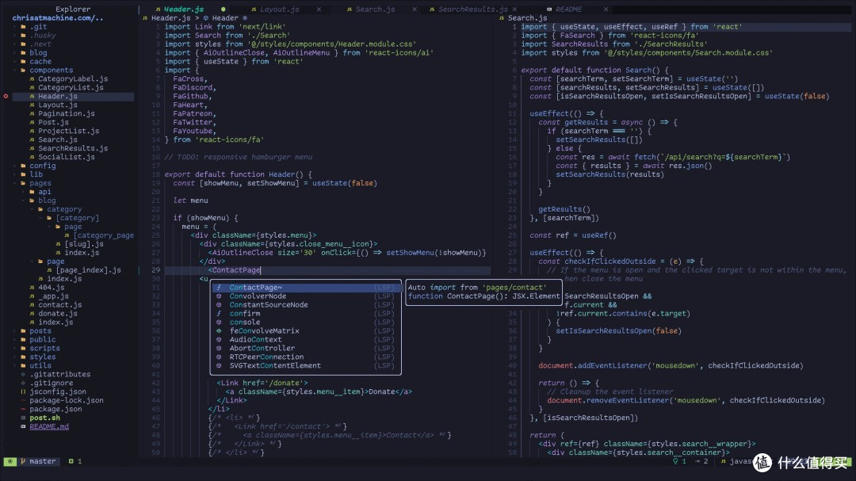Choose the ContactPage~ completion item
The height and width of the screenshot is (481, 856).
tap(306, 287)
